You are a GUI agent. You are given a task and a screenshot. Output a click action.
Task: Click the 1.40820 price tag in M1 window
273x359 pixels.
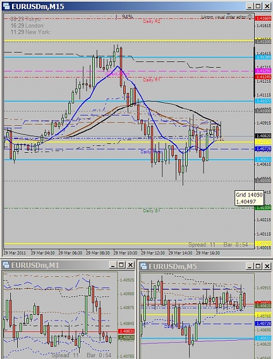(126, 337)
